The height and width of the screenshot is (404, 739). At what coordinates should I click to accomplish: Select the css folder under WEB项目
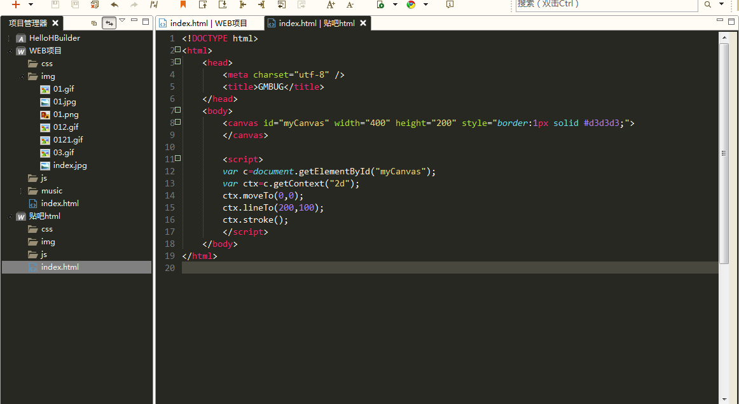(x=47, y=63)
